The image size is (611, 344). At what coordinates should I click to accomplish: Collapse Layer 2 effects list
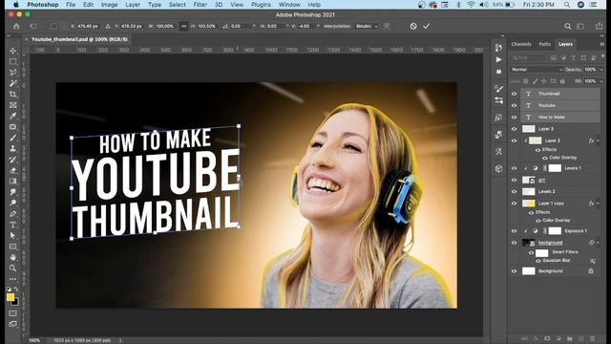pos(599,140)
